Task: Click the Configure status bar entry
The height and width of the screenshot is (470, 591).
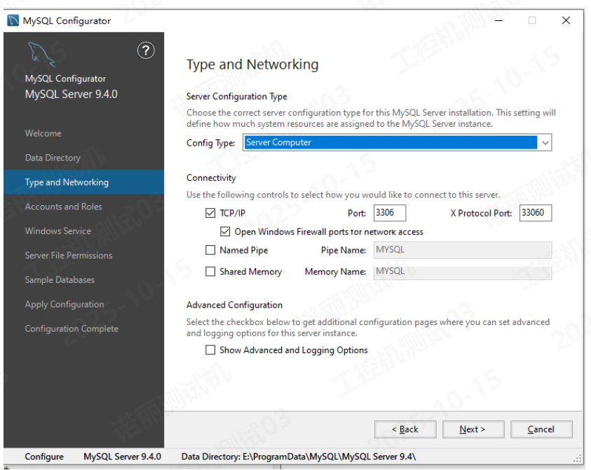Action: (x=44, y=457)
